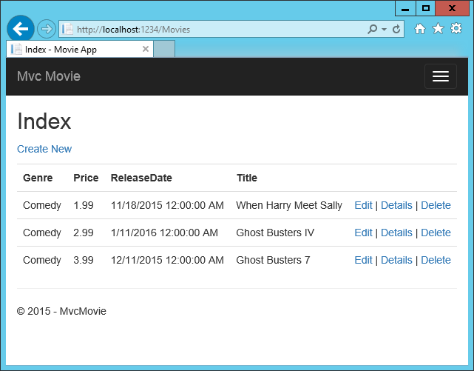Click the Genre column header

pos(38,178)
